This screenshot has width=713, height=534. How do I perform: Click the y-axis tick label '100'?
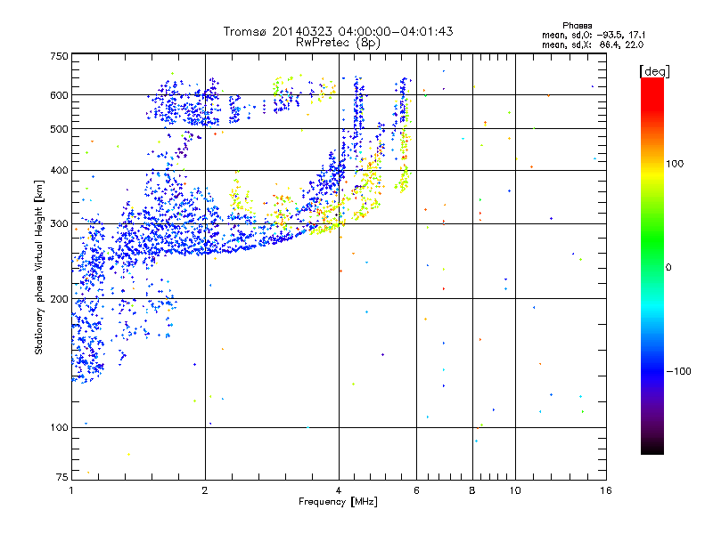(60, 427)
